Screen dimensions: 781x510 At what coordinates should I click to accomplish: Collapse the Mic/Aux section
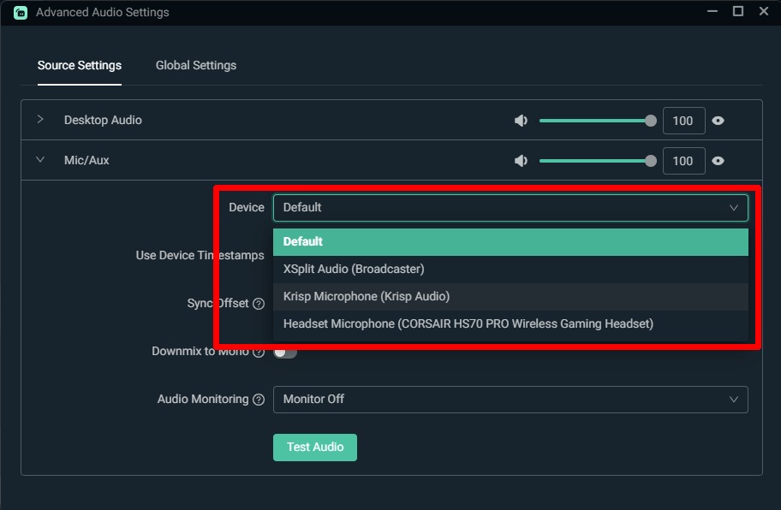point(39,160)
